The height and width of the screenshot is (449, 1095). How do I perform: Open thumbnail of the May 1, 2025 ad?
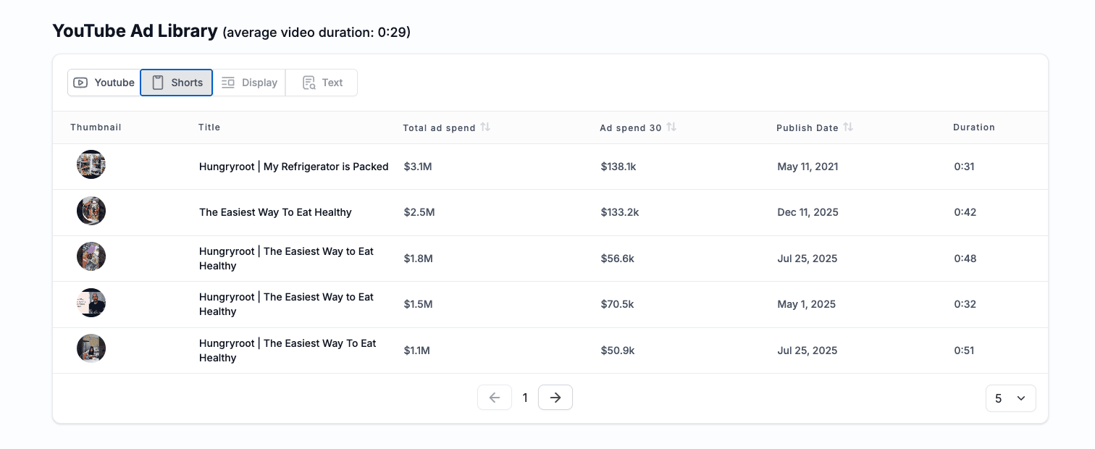point(91,303)
